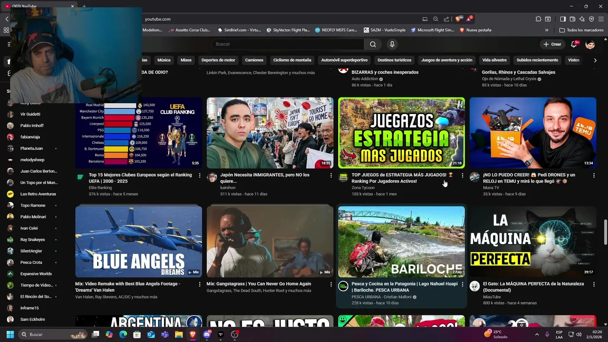Select the Subidos recientemente chip

(x=537, y=60)
